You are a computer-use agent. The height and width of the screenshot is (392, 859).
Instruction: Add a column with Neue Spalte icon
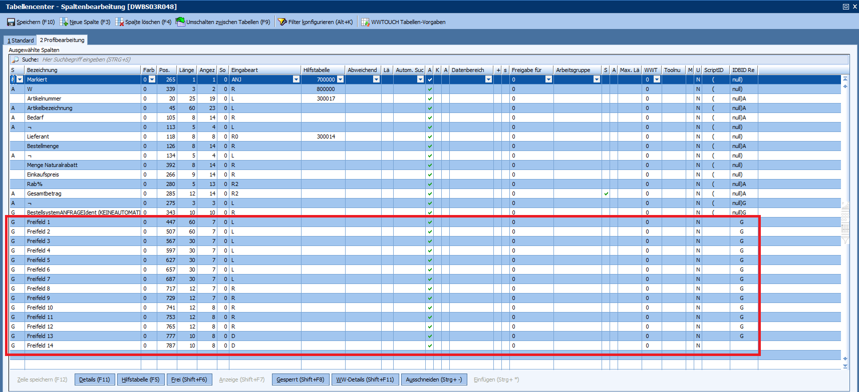click(x=64, y=22)
